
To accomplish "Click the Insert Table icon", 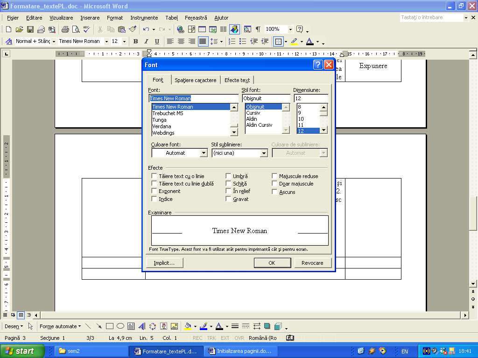I will pos(202,29).
